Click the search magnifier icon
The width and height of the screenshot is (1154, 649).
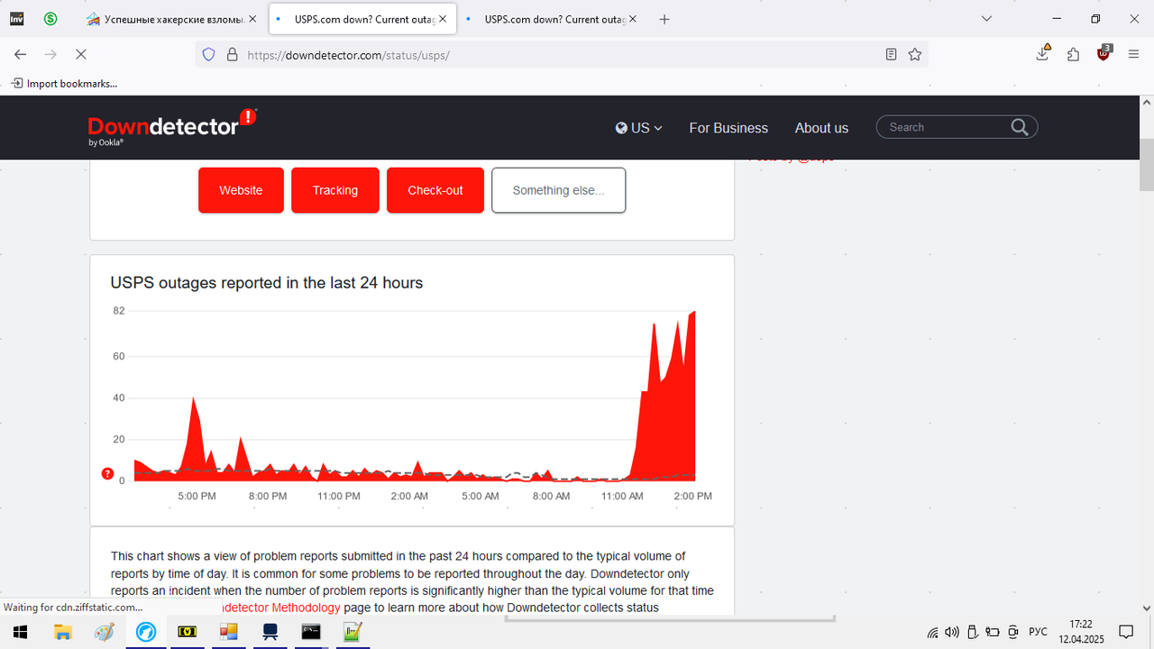pyautogui.click(x=1020, y=127)
